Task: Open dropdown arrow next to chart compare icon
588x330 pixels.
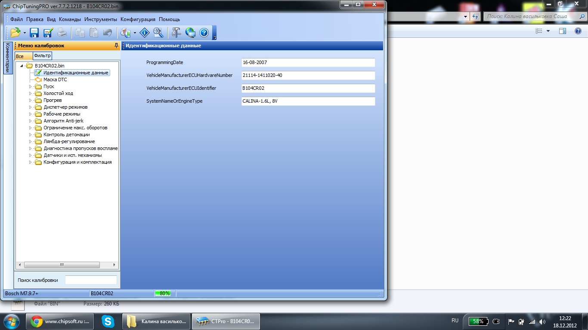Action: 135,33
